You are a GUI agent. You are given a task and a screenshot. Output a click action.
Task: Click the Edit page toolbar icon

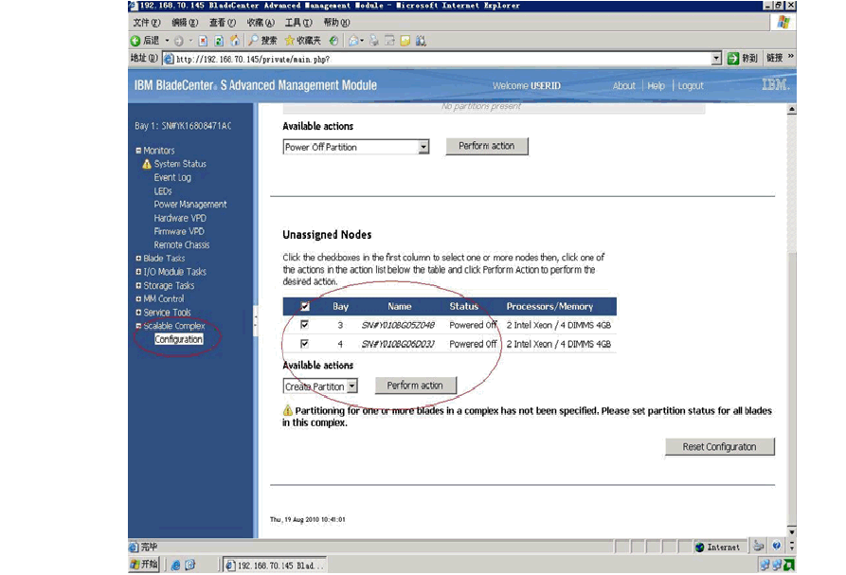389,41
